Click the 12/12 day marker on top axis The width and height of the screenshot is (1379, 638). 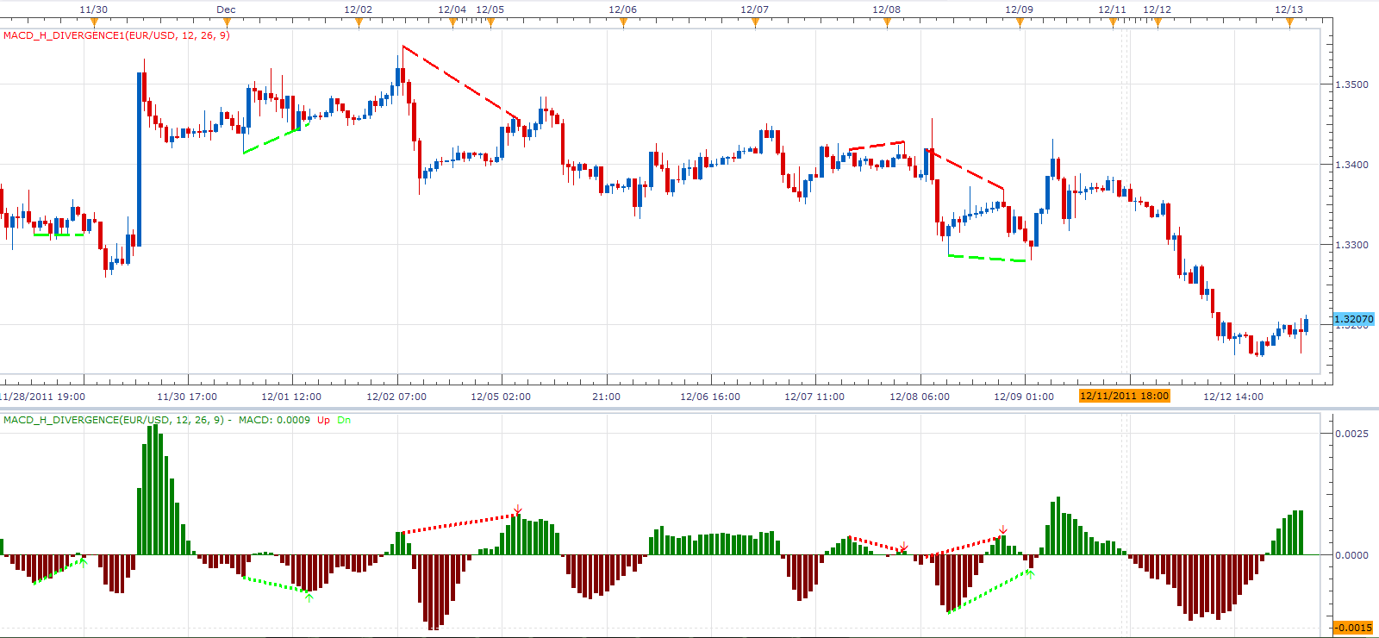(x=1157, y=9)
